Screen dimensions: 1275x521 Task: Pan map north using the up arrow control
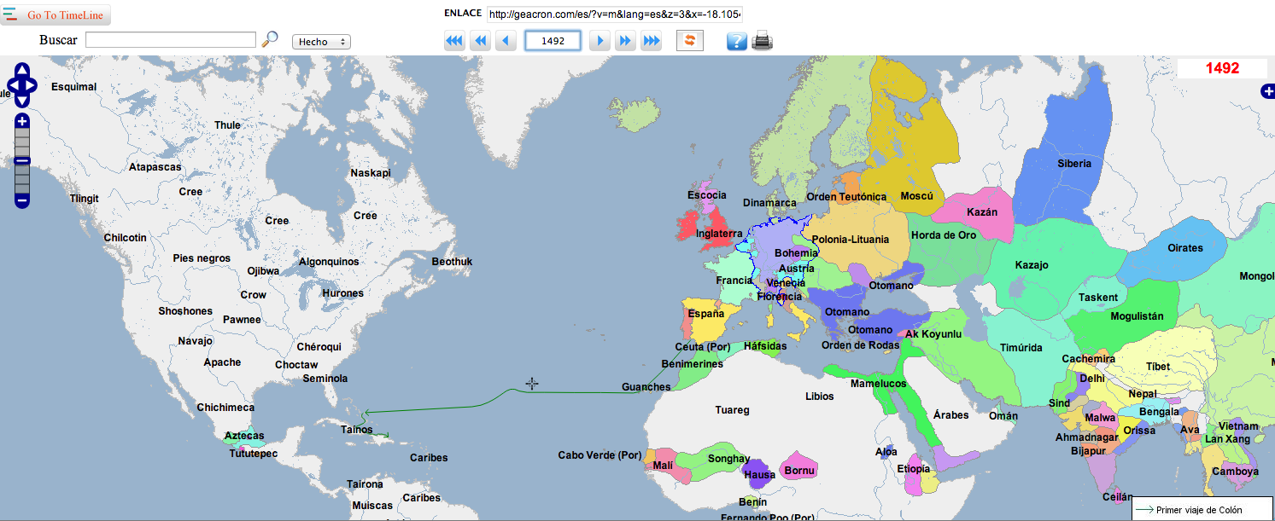tap(21, 71)
